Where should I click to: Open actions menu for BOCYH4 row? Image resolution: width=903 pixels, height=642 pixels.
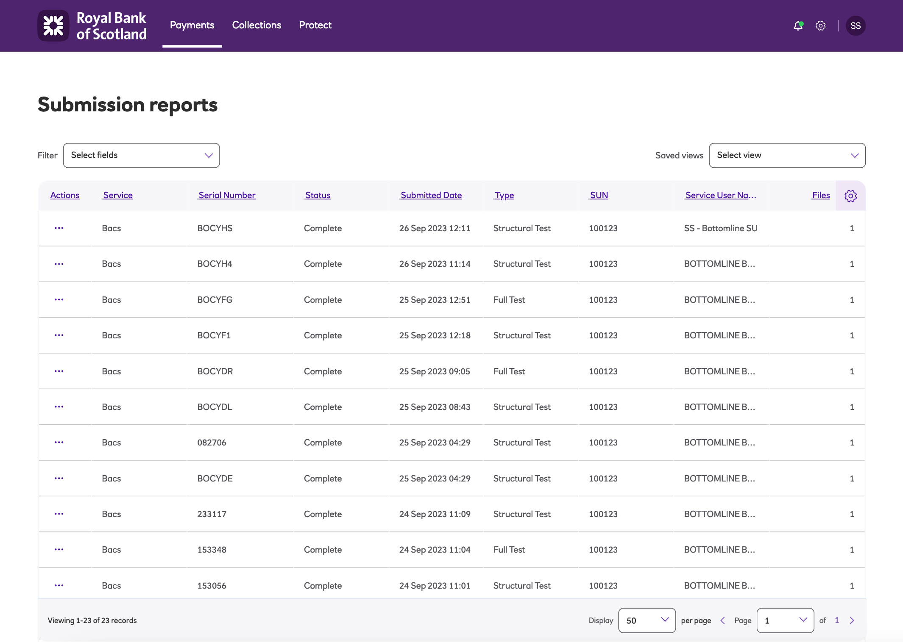tap(59, 264)
